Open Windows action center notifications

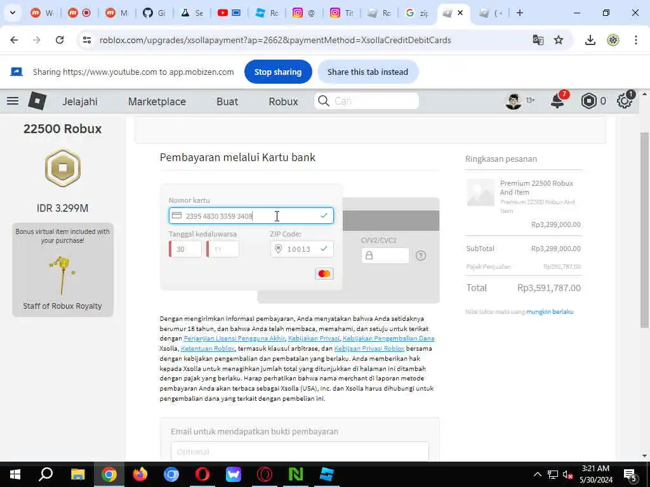(630, 475)
